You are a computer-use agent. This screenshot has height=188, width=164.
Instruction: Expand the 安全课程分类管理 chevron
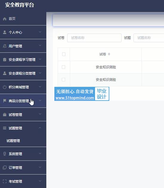point(40,73)
